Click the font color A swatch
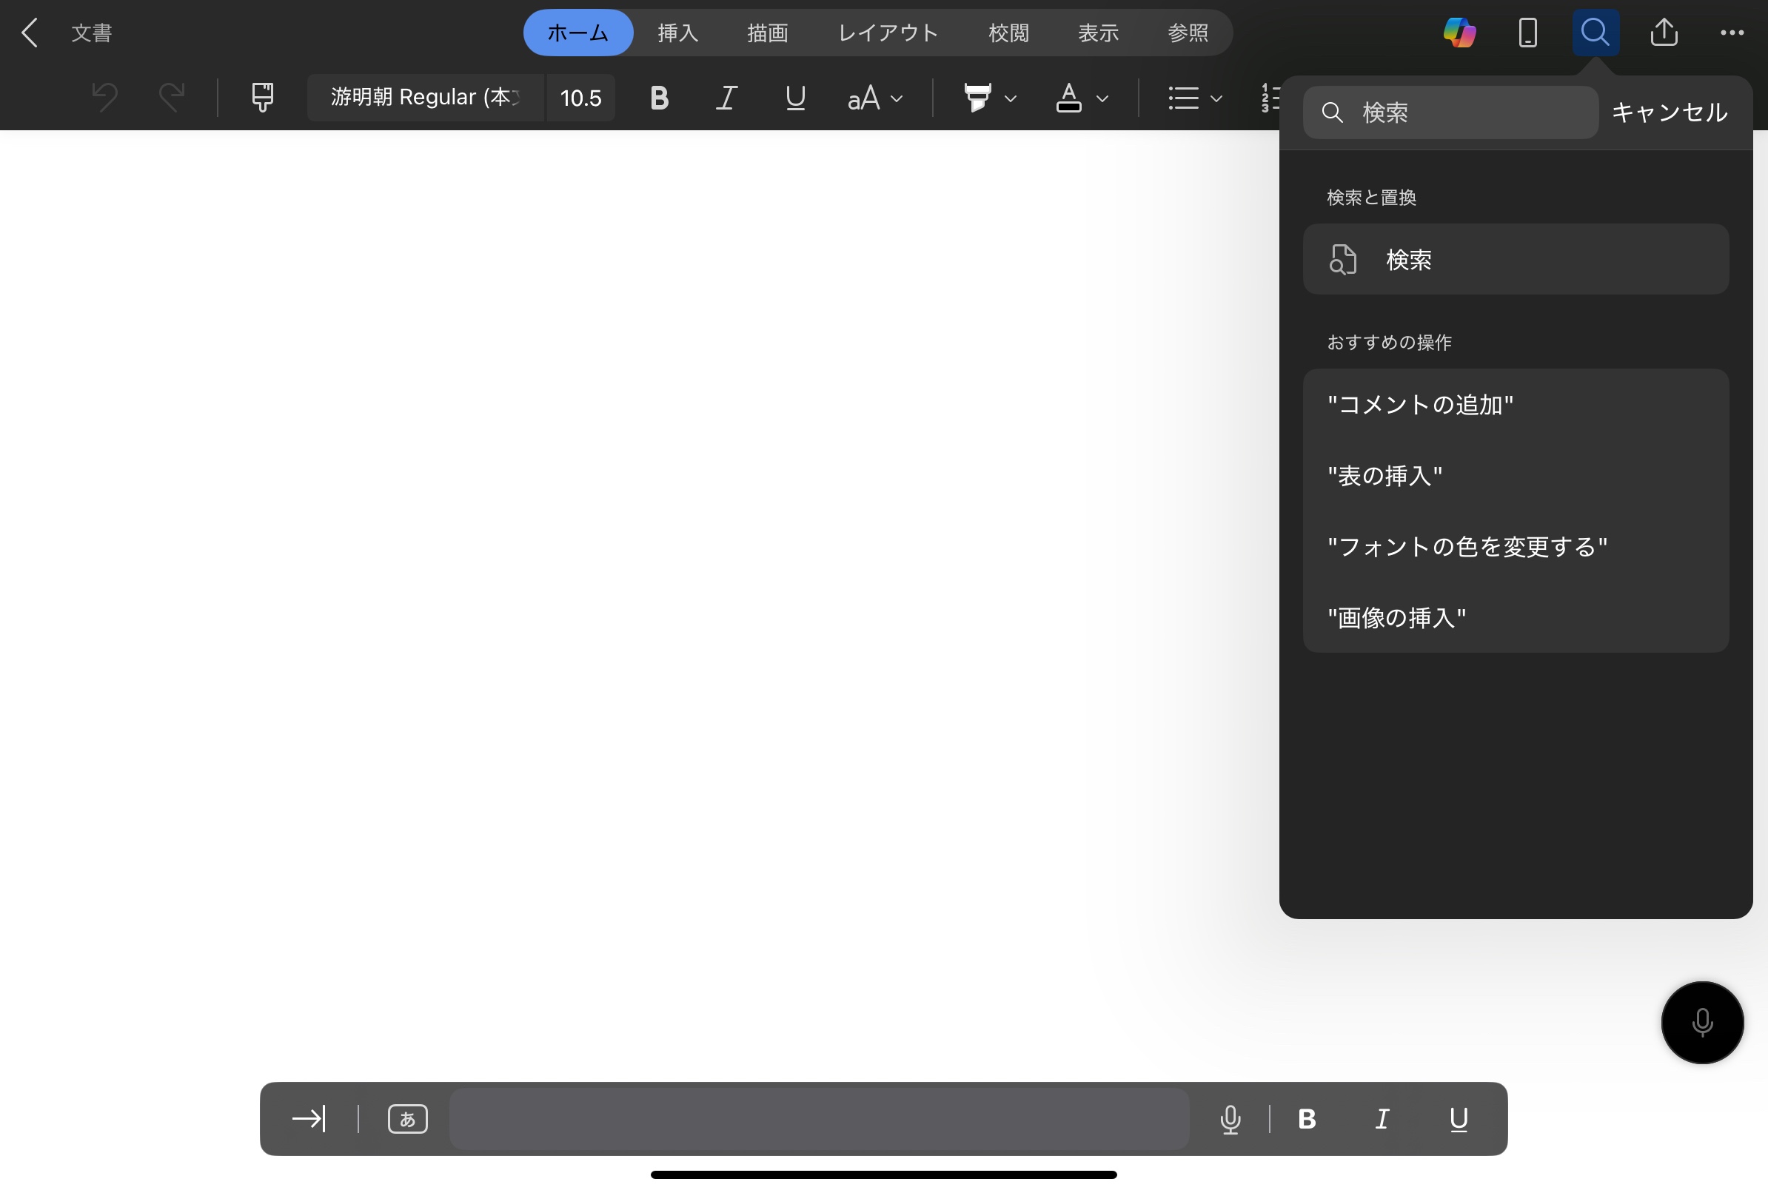This screenshot has height=1190, width=1768. click(x=1068, y=98)
